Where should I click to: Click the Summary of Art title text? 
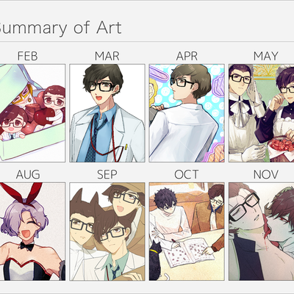click(60, 28)
